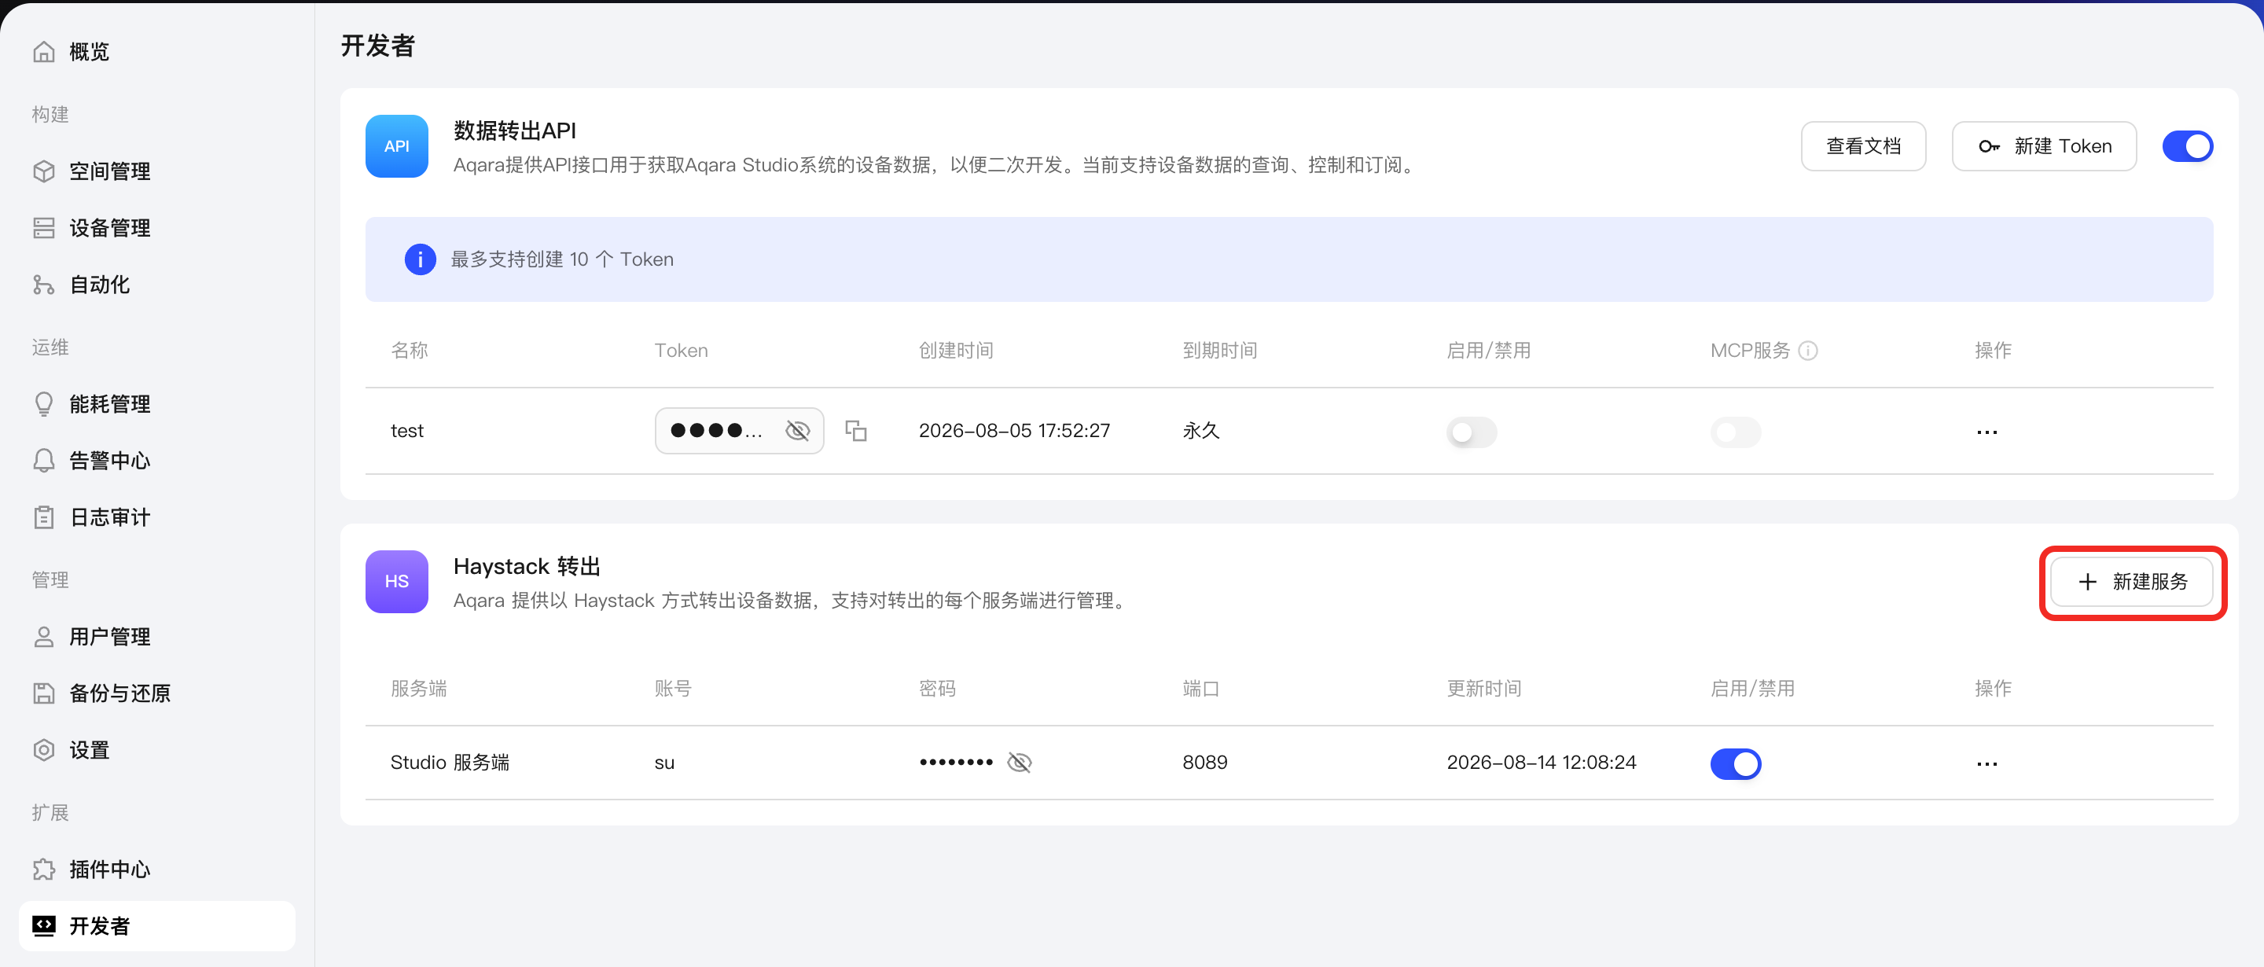Click the 备份与还原 save icon
This screenshot has width=2264, height=967.
44,693
